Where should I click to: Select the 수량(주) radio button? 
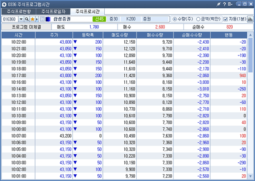(x=175, y=19)
